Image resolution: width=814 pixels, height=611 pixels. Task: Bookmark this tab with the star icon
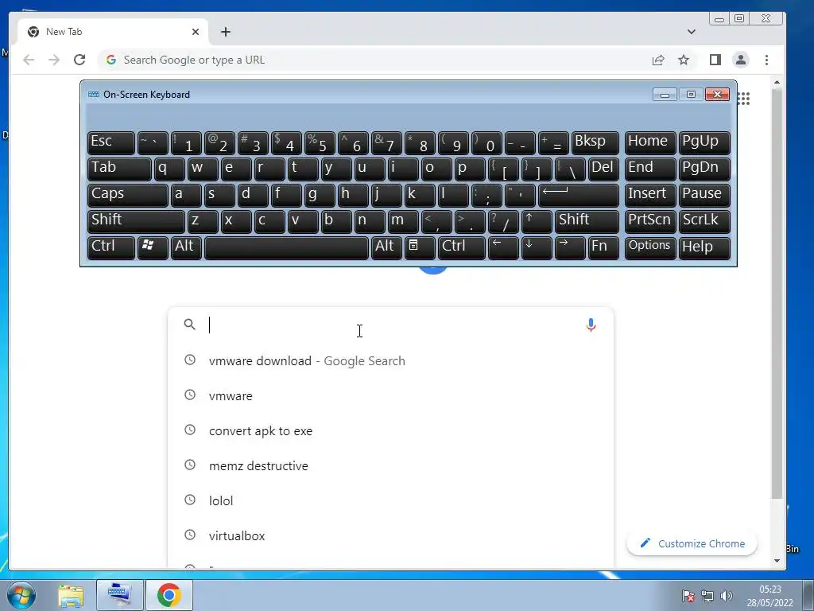[x=684, y=60]
